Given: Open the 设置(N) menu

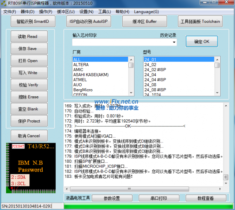Looking at the screenshot, I should click(x=86, y=12).
